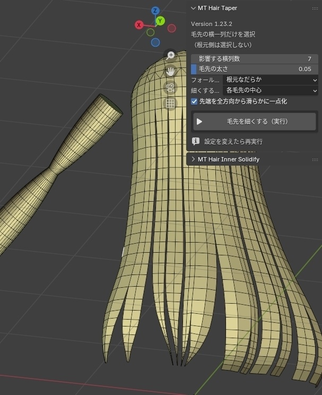This screenshot has width=322, height=395.
Task: Click the negative X axis red circle
Action: [172, 28]
